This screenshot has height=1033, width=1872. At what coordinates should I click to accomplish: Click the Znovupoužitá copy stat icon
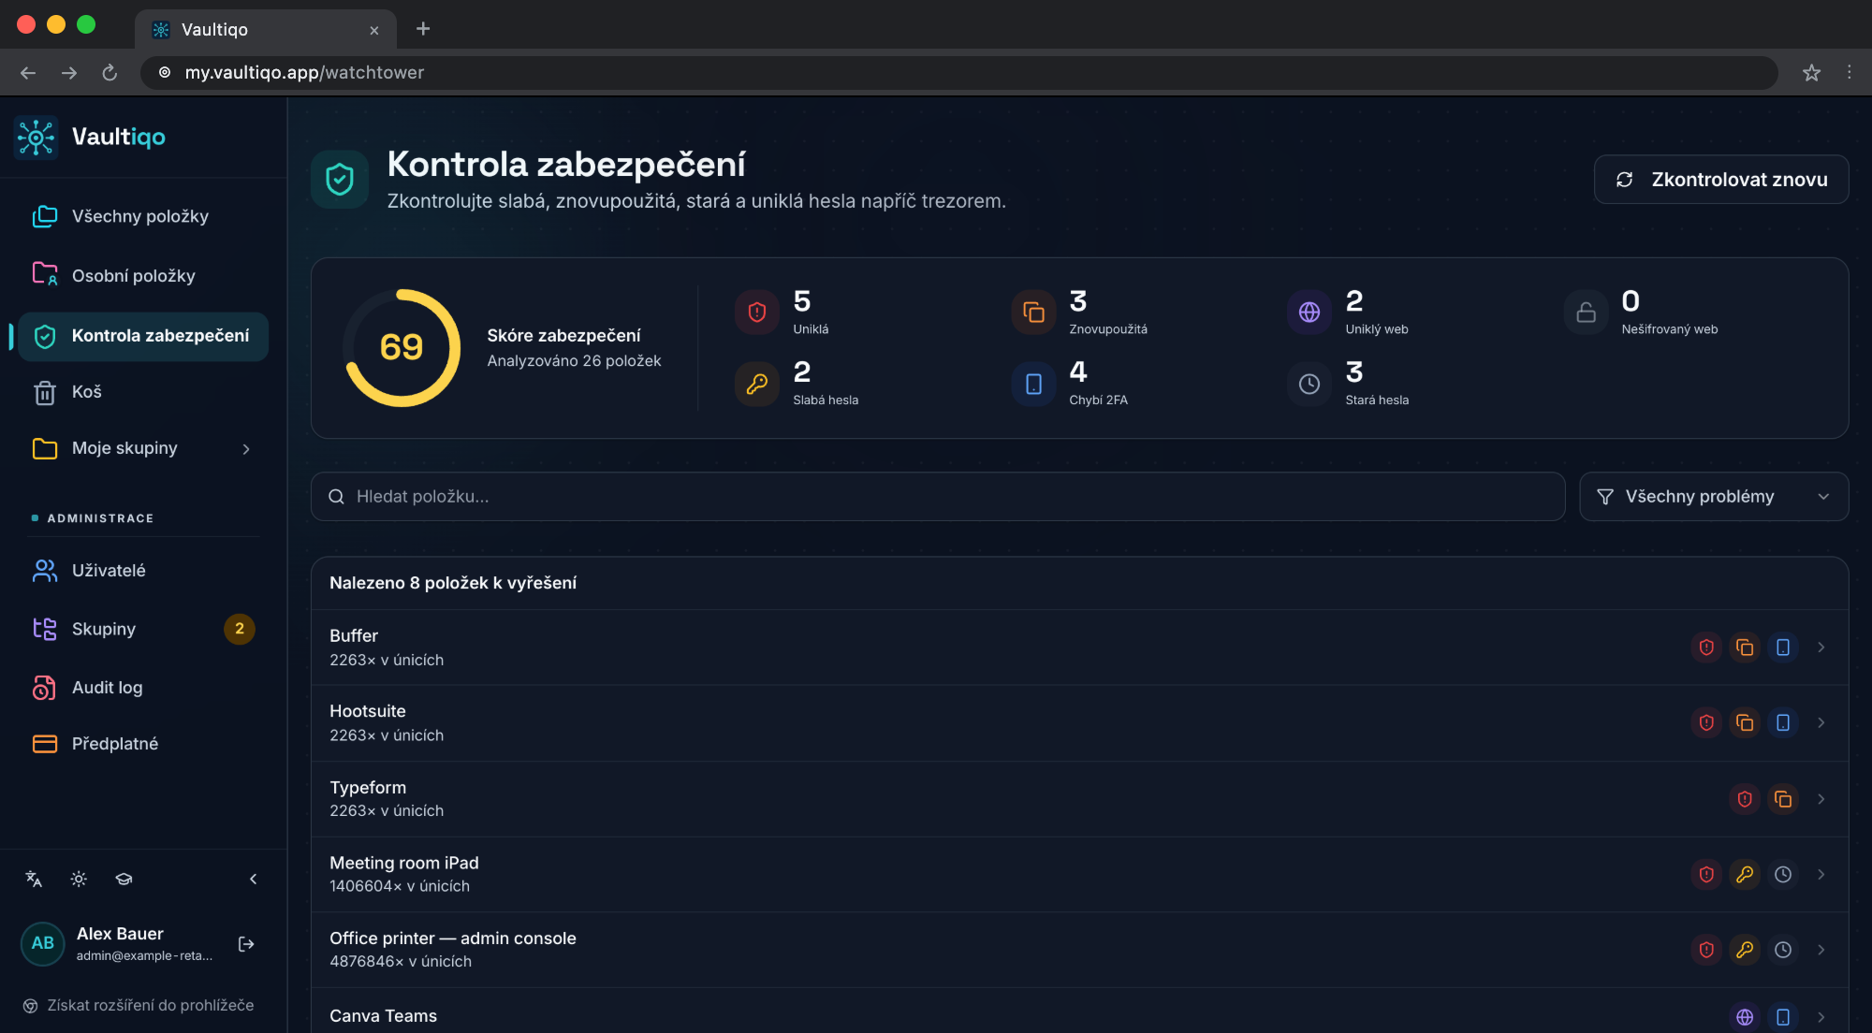1033,313
